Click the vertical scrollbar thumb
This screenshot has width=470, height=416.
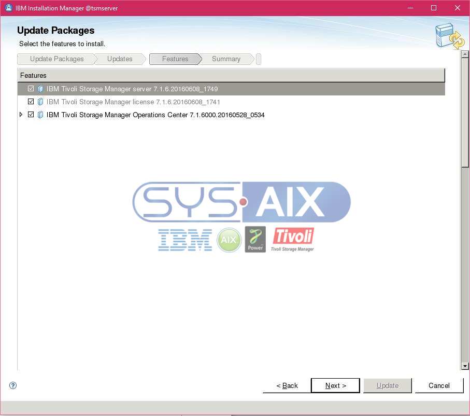coord(465,113)
